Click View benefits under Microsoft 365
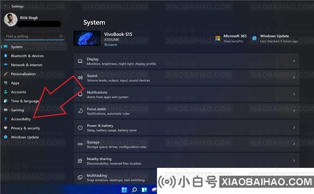Viewport: 314px width, 194px height. point(233,41)
